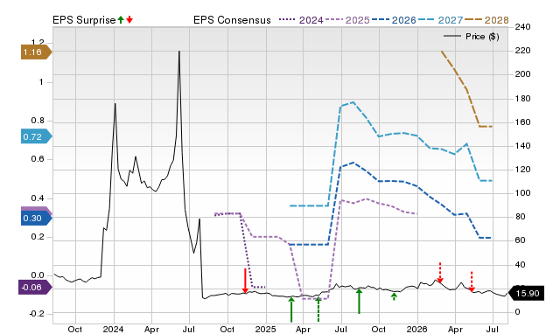The height and width of the screenshot is (334, 560).
Task: Click the dotted red arrow near May 2026
Action: [x=472, y=282]
